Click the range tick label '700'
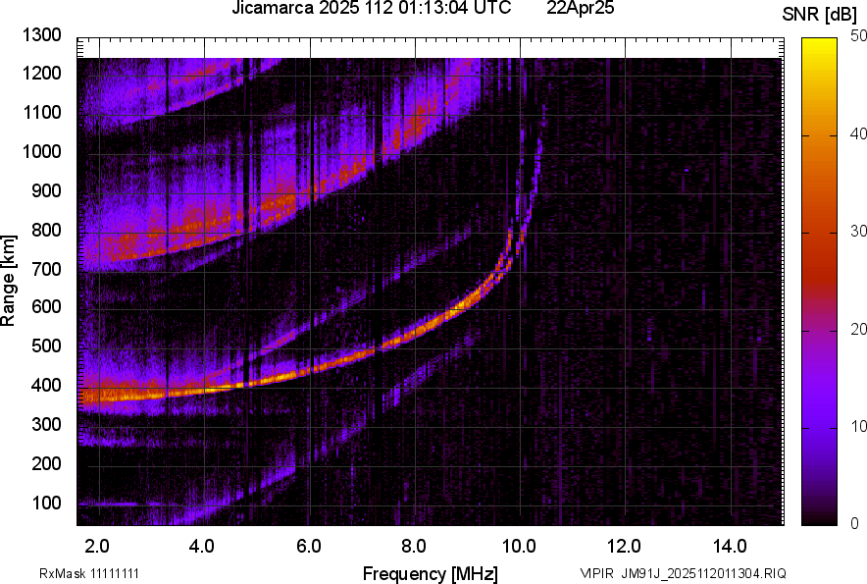Image resolution: width=867 pixels, height=584 pixels. (46, 269)
